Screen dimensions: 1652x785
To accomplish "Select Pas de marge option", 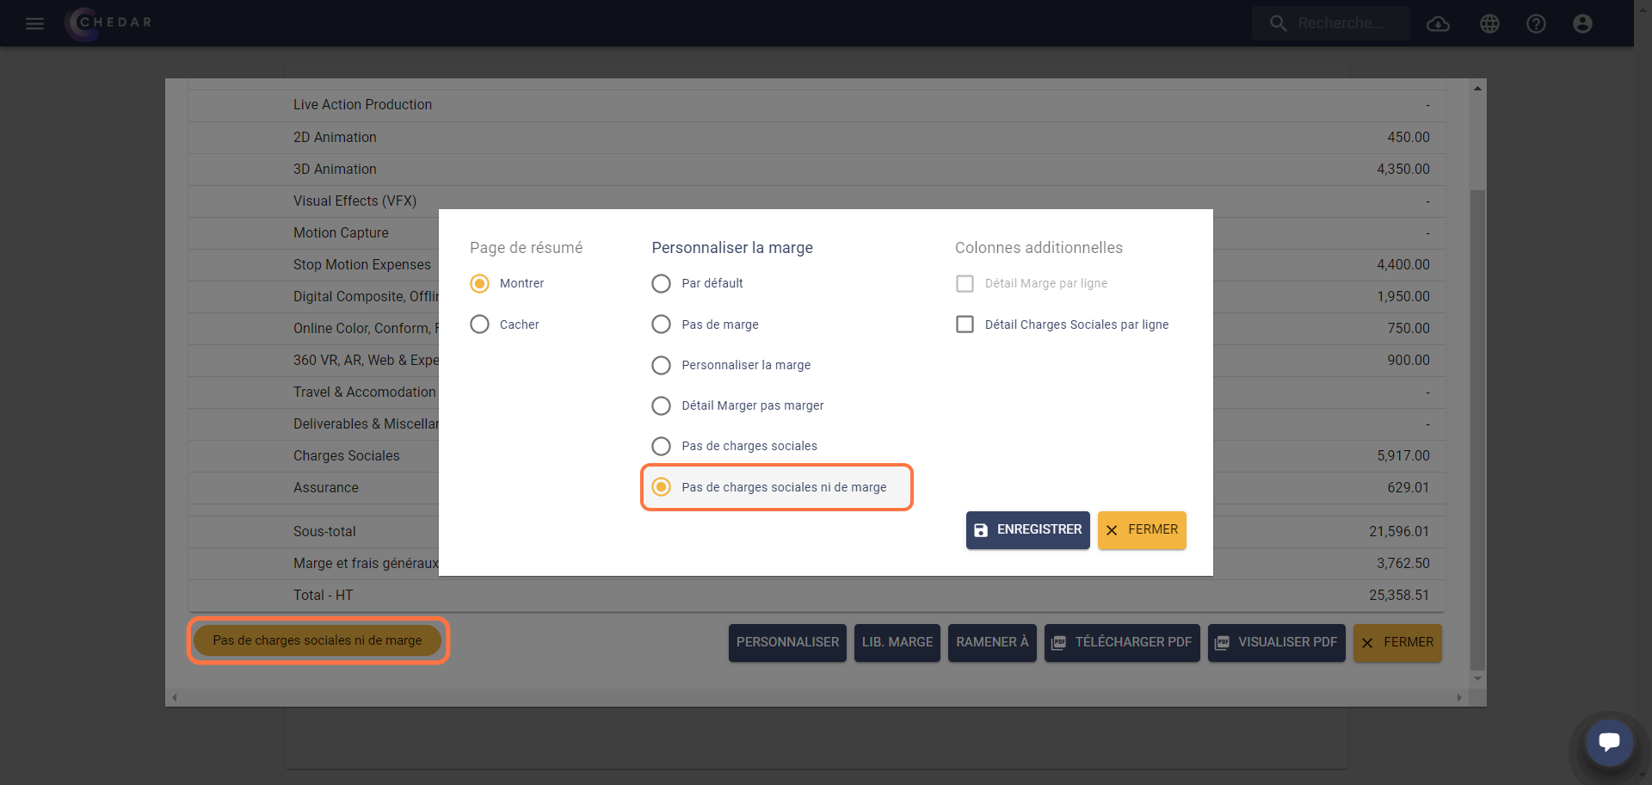I will click(x=661, y=325).
